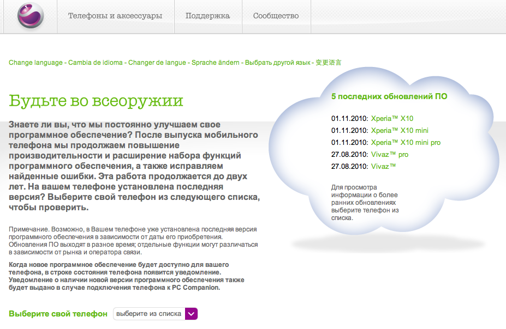This screenshot has height=329, width=506.
Task: View the Xperia™ X10 mini pro update
Action: pos(406,142)
